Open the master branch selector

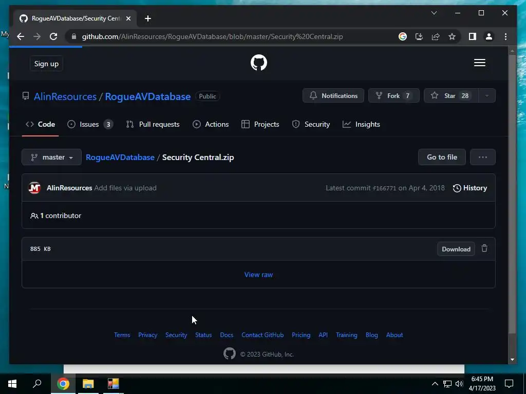point(52,157)
